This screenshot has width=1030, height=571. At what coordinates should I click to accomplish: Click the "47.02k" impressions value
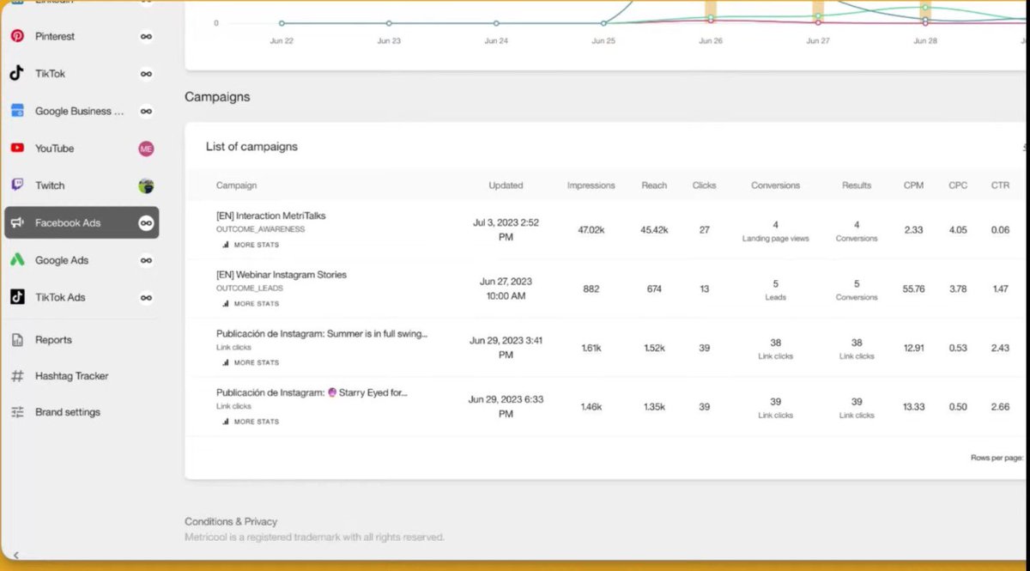[591, 230]
